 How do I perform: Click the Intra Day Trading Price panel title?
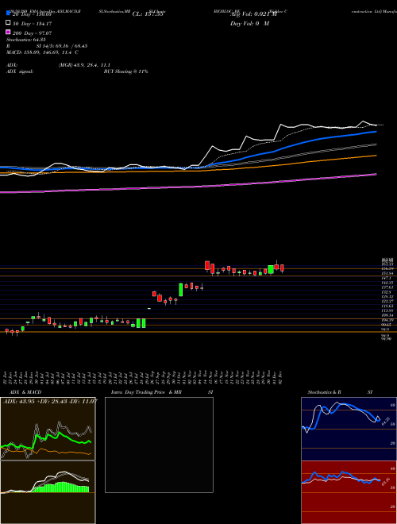click(x=162, y=392)
